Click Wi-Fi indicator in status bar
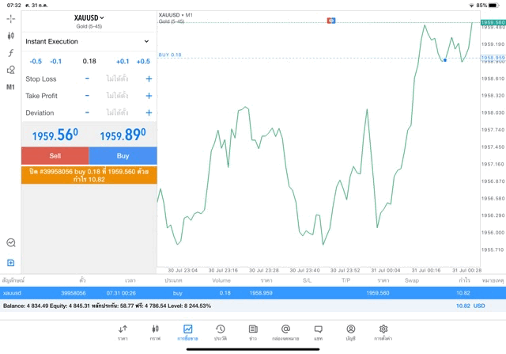Viewport: 506px width, 354px height. [471, 6]
